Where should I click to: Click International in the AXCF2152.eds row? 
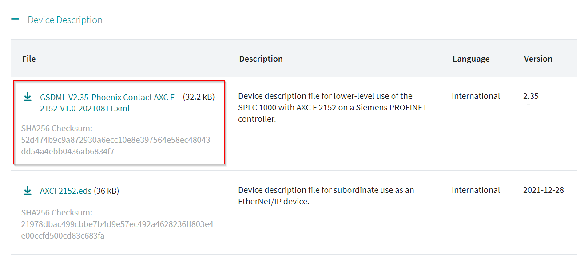point(476,190)
